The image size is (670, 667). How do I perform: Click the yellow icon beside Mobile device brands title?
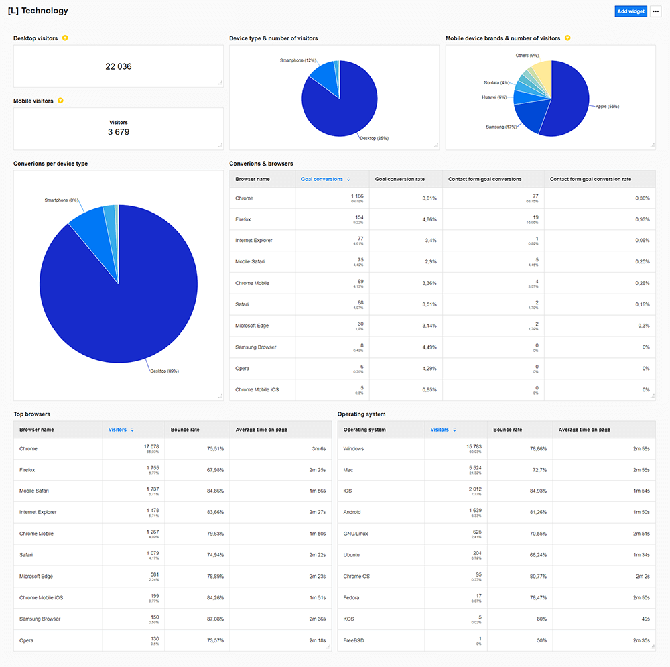[x=567, y=38]
